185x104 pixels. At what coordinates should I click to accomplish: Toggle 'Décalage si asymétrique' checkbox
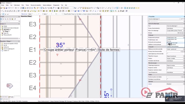[167, 79]
